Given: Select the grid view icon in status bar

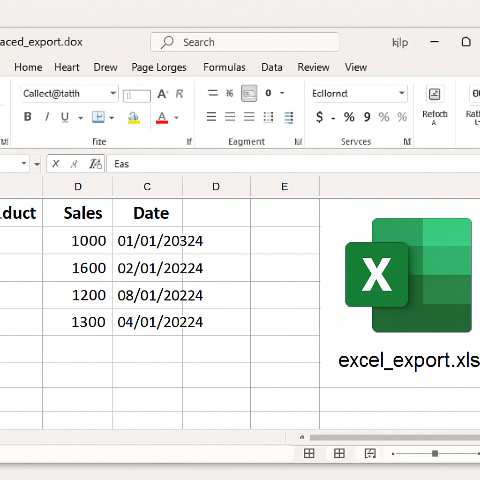Looking at the screenshot, I should point(309,454).
